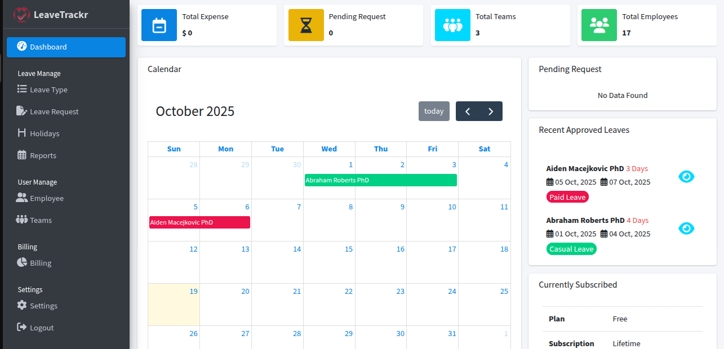The width and height of the screenshot is (724, 349).
Task: Click the LeaveTrackr logo icon
Action: (x=21, y=14)
